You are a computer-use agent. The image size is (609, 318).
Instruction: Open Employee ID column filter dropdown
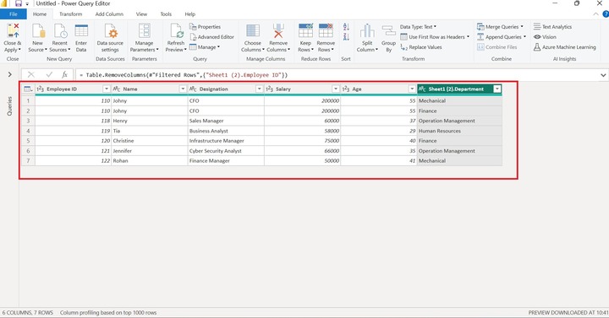[x=106, y=89]
